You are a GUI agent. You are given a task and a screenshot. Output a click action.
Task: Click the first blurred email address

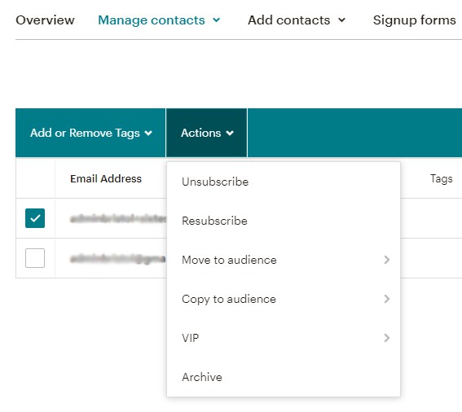click(x=118, y=219)
